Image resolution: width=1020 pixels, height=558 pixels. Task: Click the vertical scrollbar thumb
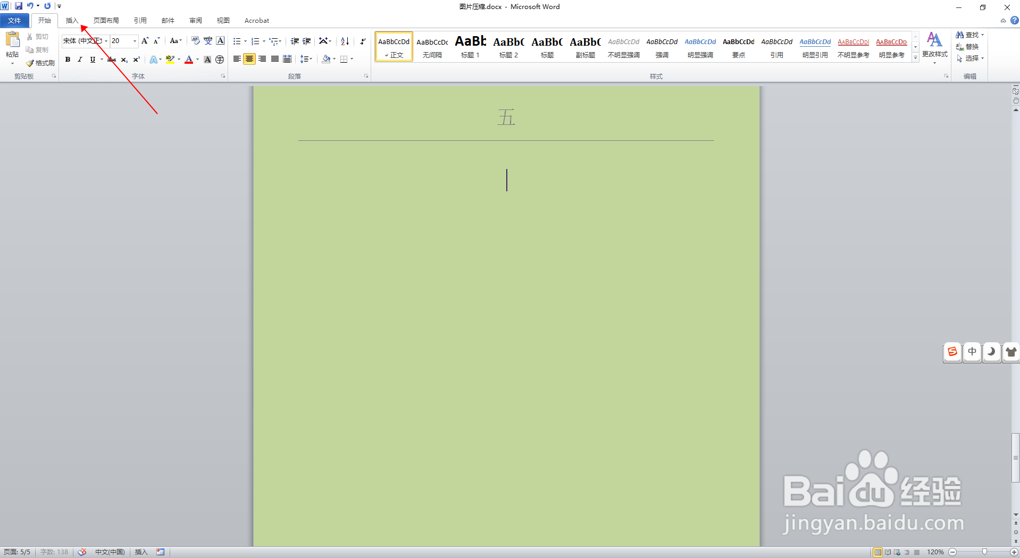(1016, 458)
